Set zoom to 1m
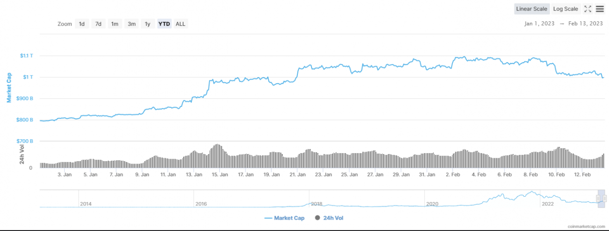 [x=115, y=24]
